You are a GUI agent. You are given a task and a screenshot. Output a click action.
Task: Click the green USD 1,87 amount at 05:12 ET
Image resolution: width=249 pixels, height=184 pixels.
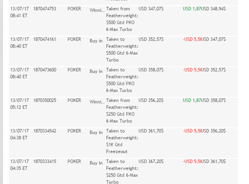(x=192, y=100)
